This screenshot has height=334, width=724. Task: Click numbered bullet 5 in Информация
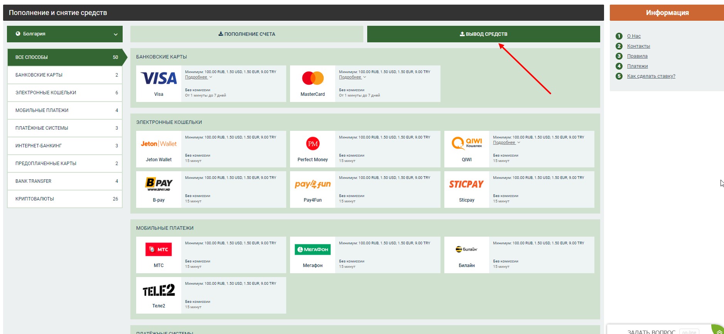click(x=619, y=76)
